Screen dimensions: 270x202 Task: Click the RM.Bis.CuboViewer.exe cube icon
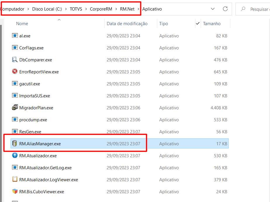(x=15, y=191)
